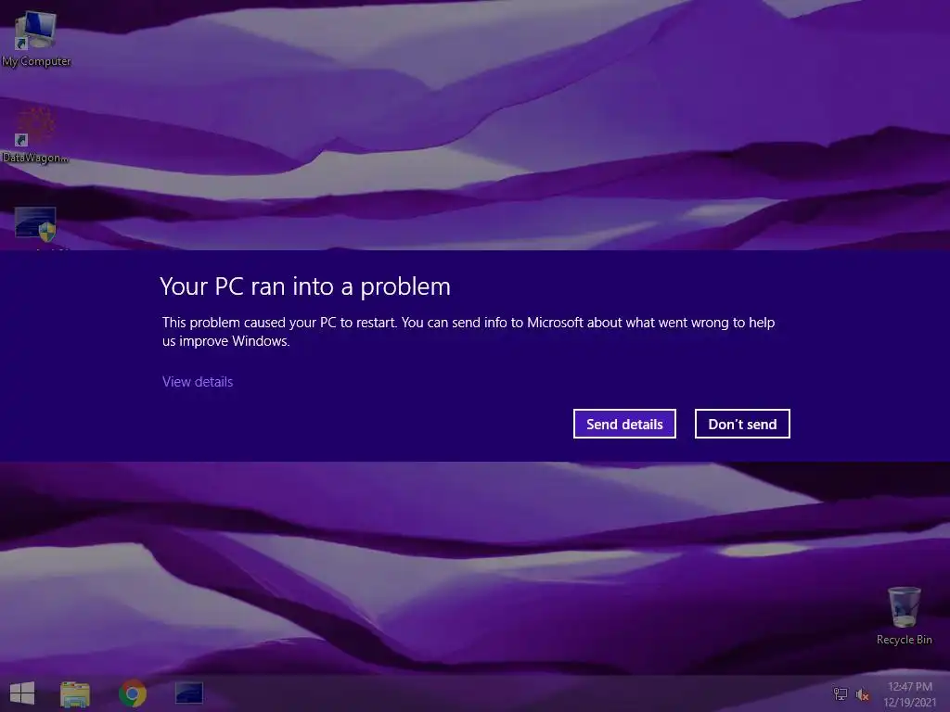Open the taskbar clock showing 12:47 PM
950x712 pixels.
coord(910,694)
